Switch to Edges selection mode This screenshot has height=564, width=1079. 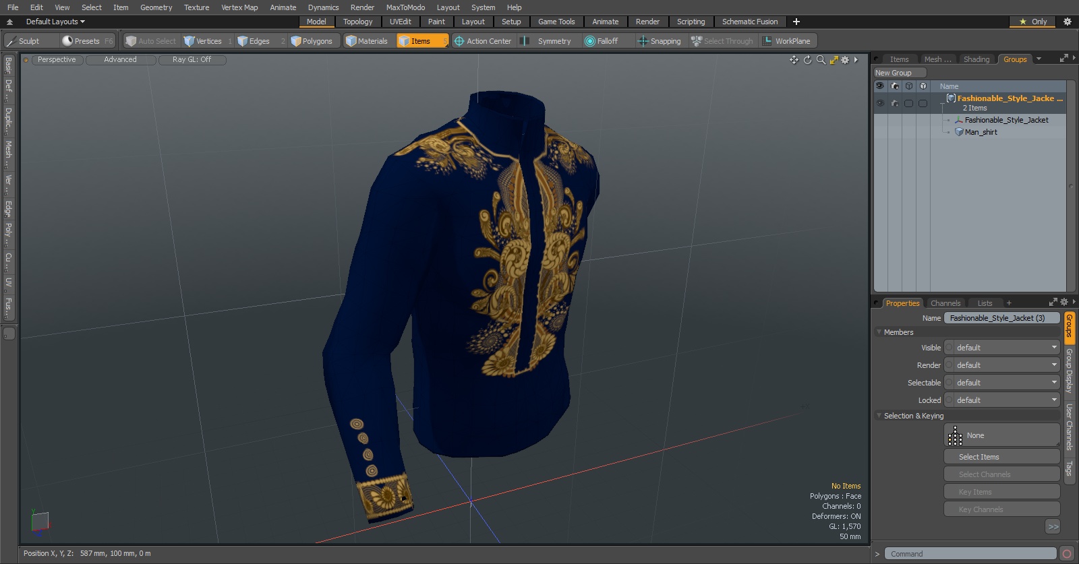point(260,41)
